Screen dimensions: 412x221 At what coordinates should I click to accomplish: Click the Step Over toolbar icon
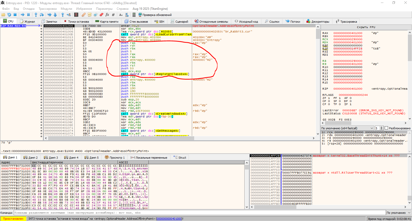coord(42,15)
